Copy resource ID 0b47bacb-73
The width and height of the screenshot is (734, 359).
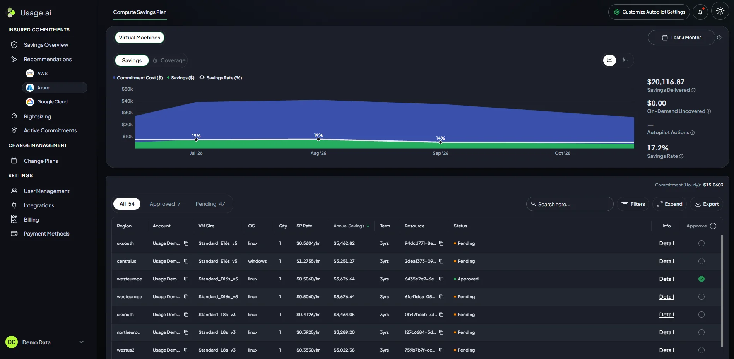[x=441, y=315]
